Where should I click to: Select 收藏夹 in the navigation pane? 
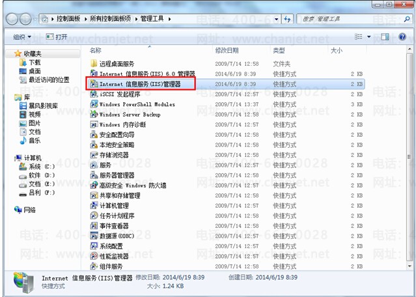33,53
